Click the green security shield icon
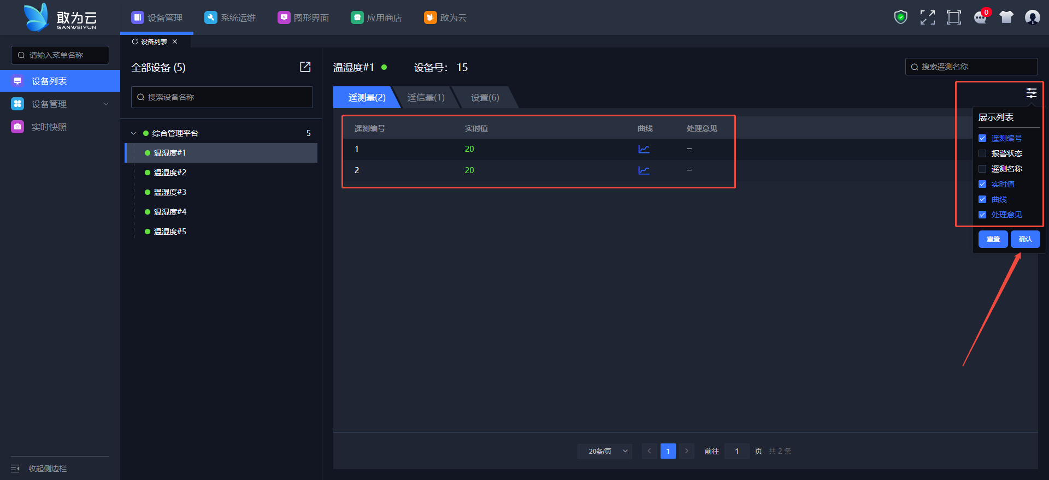This screenshot has height=480, width=1049. [901, 17]
